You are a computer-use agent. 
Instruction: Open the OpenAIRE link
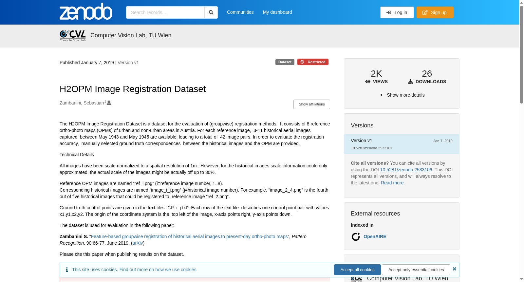(375, 236)
